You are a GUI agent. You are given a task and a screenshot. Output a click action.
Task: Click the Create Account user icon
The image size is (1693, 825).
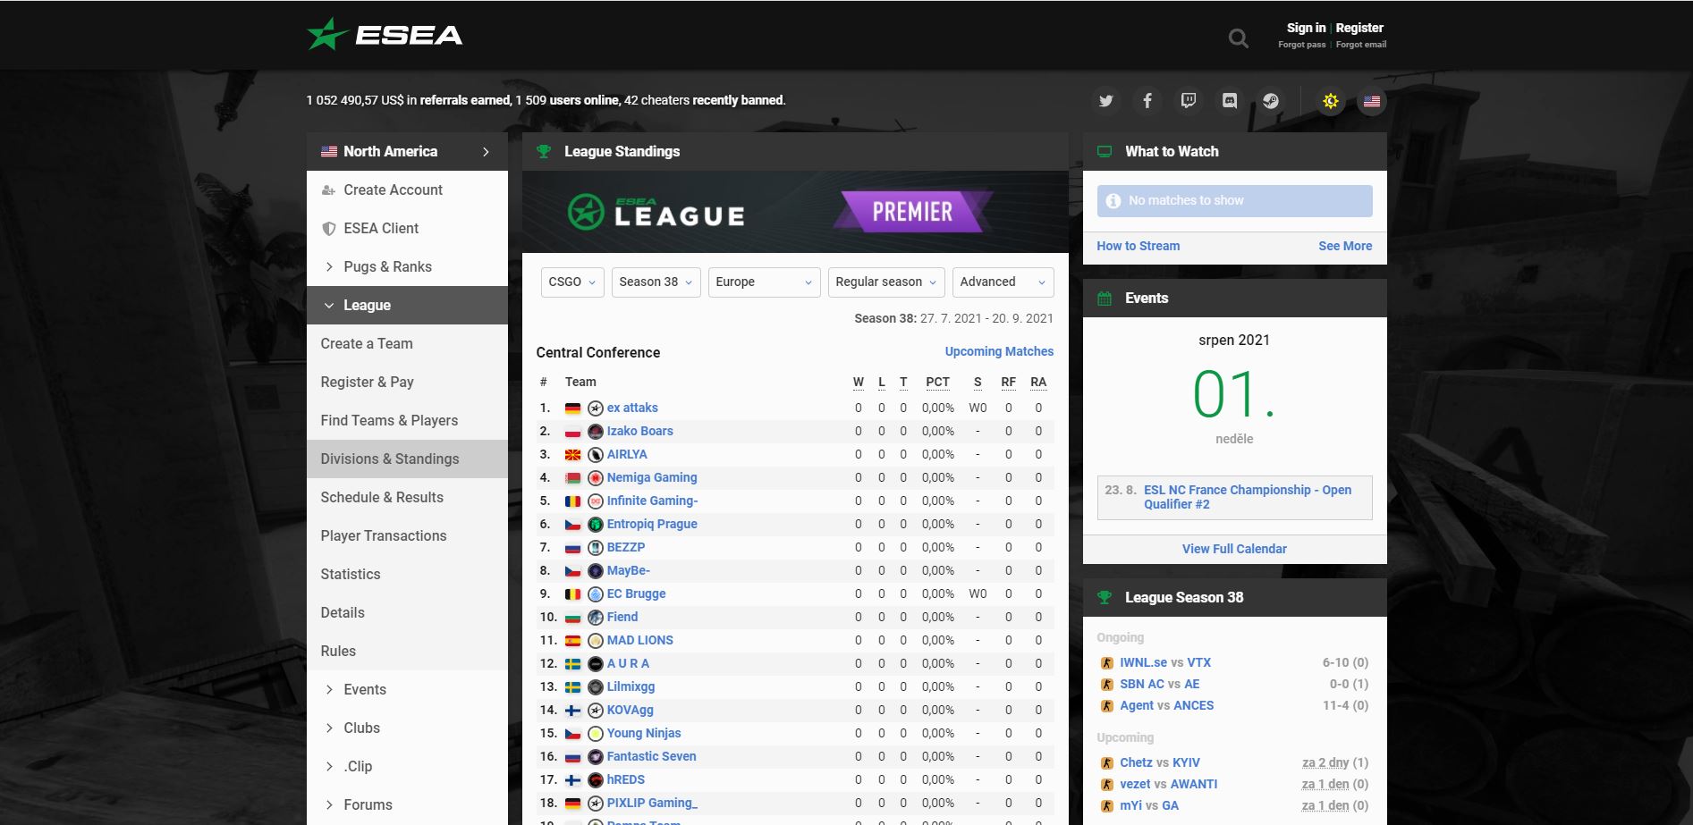click(328, 190)
